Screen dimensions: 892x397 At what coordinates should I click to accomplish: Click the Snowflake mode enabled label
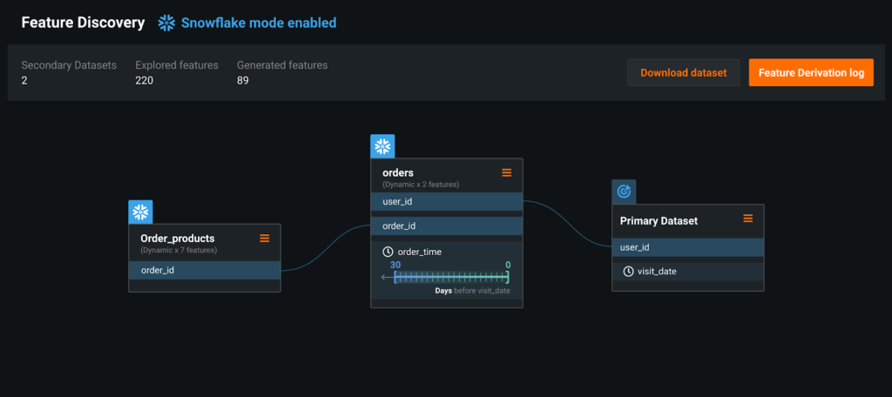pyautogui.click(x=258, y=24)
